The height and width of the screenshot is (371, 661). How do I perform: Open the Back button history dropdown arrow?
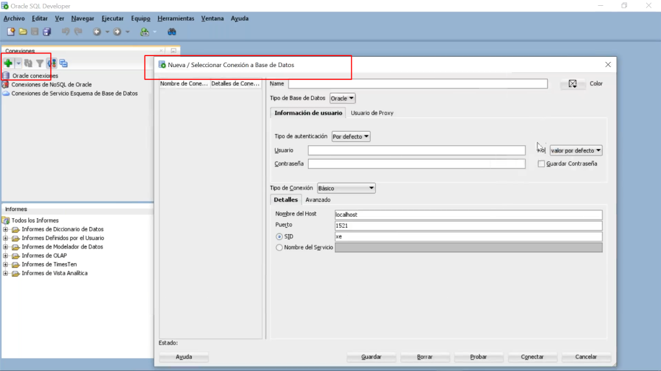107,32
